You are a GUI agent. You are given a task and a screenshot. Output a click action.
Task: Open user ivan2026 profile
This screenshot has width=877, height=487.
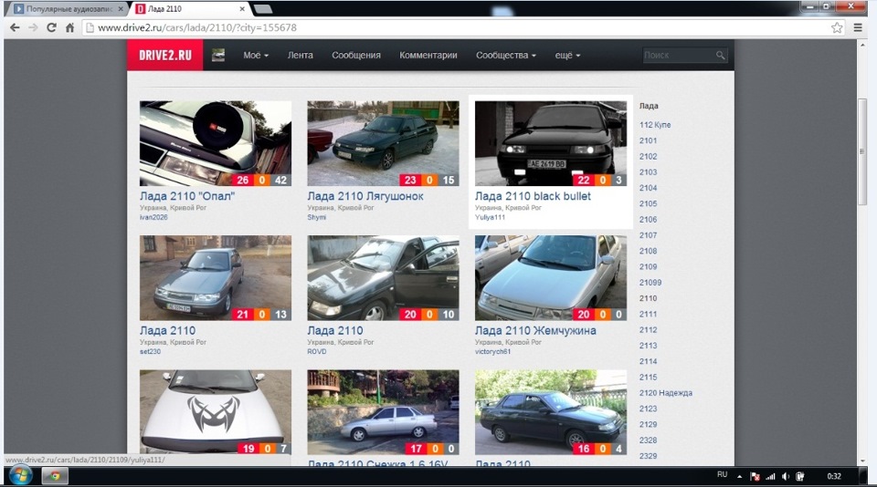(x=153, y=217)
